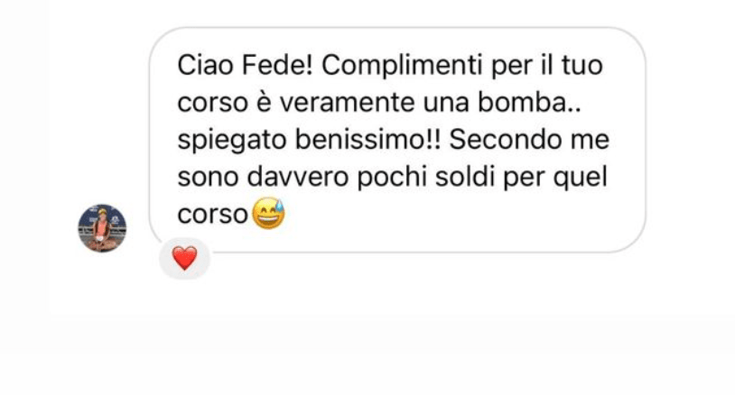Click the grinning sweat emoji in the message
Screen dimensions: 735x395
pos(268,214)
